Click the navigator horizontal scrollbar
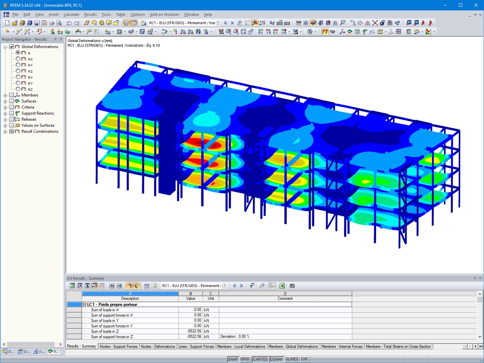The width and height of the screenshot is (484, 363). 31,344
